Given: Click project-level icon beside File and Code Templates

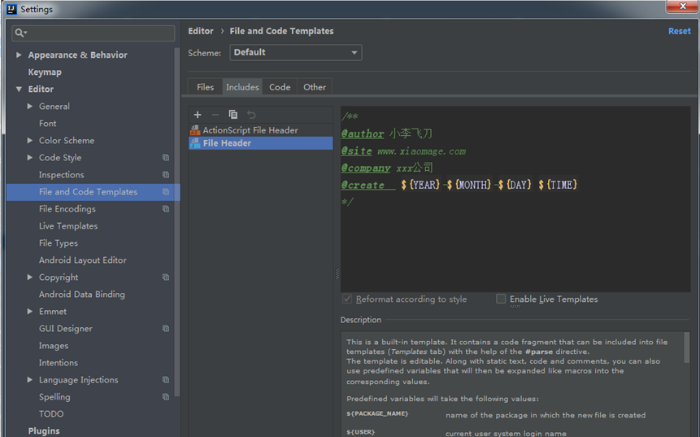Looking at the screenshot, I should click(166, 192).
